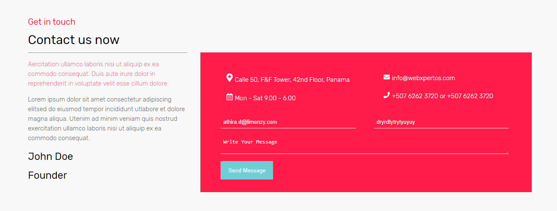Click the textarea resize handle corner
Viewport: 557px width, 211px height.
point(507,151)
